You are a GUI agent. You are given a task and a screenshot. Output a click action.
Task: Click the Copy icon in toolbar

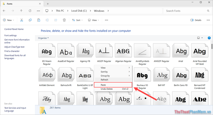pos(30,20)
